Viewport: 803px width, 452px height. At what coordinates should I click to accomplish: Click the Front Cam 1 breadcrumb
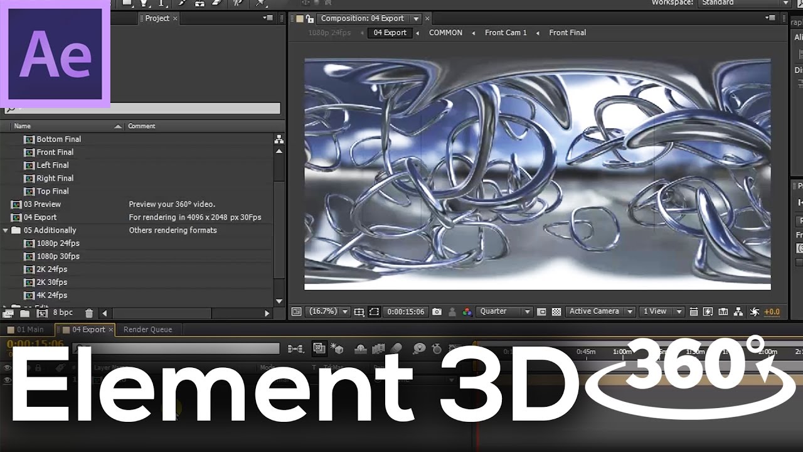coord(506,33)
